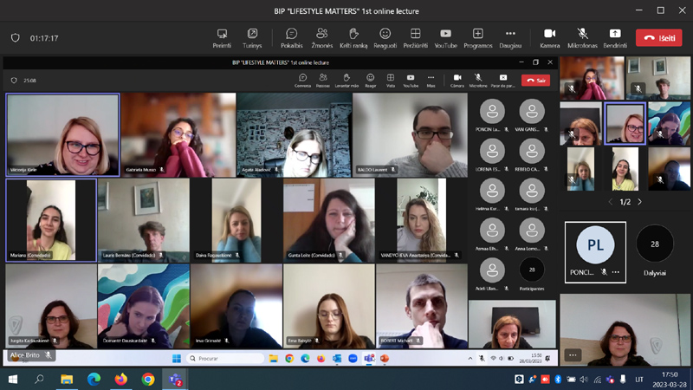The image size is (693, 390).
Task: Click the Procurar search box in shared taskbar
Action: (226, 358)
